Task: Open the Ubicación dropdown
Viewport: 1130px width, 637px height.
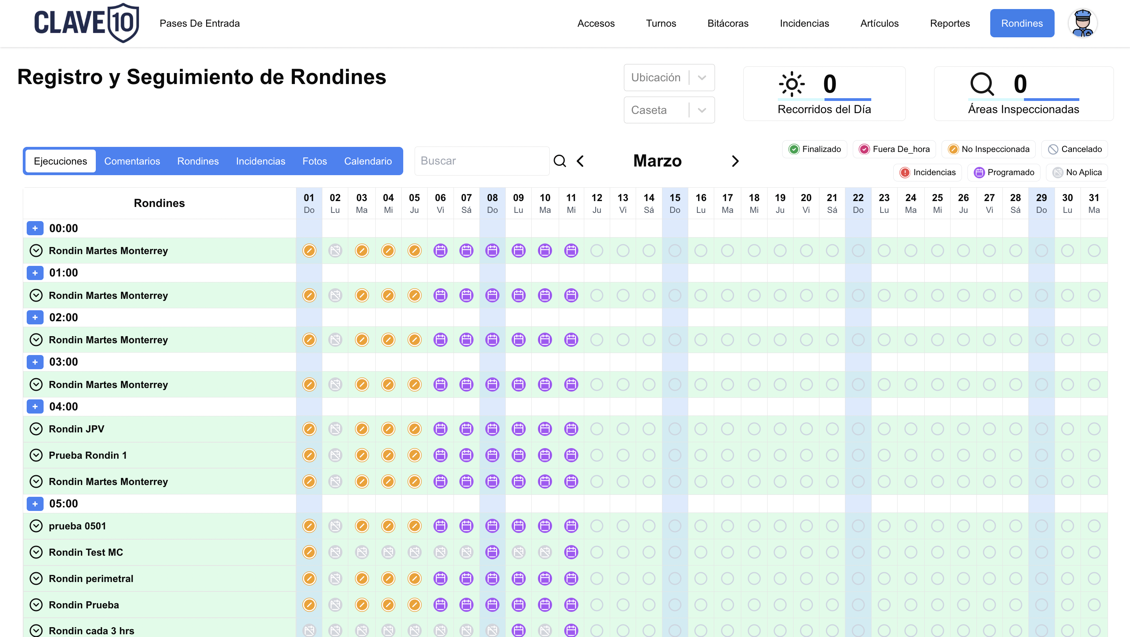Action: [669, 78]
